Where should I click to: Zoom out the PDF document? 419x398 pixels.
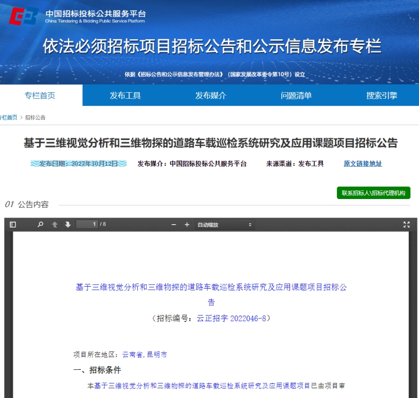click(174, 225)
